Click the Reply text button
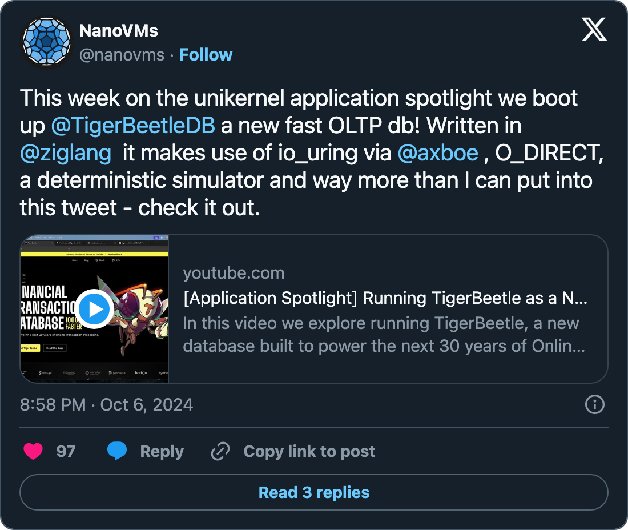Image resolution: width=628 pixels, height=530 pixels. tap(162, 451)
